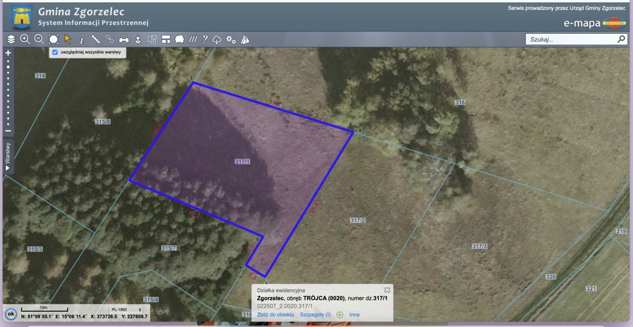Click parcel label 317/2 on map
This screenshot has width=633, height=327.
click(x=357, y=220)
